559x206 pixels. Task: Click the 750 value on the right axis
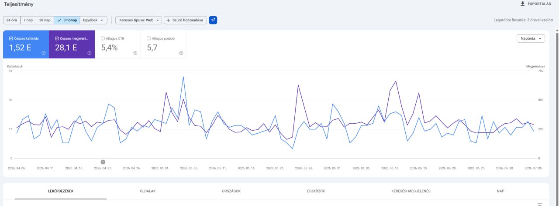(x=541, y=71)
